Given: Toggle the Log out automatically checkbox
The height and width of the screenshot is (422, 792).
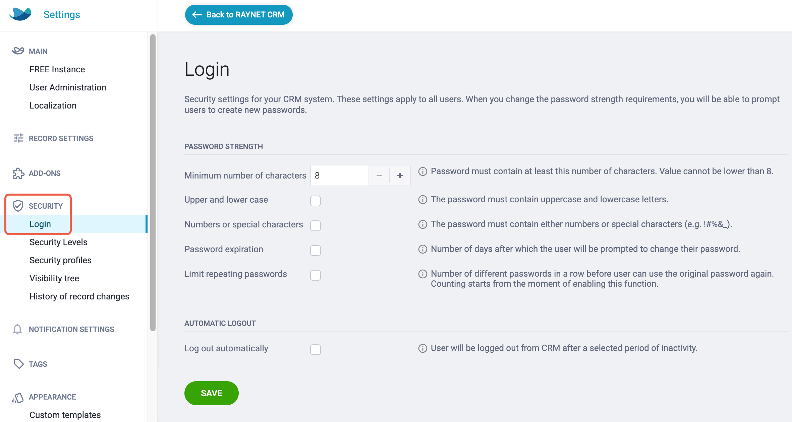Looking at the screenshot, I should point(316,349).
